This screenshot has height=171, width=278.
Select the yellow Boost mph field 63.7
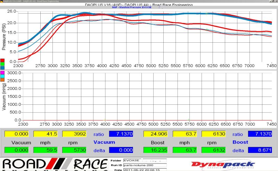(185, 134)
